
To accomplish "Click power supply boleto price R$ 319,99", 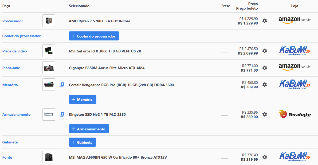I will (x=249, y=159).
